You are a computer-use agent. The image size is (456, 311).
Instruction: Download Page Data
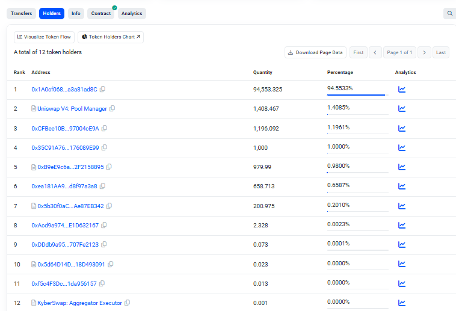315,53
